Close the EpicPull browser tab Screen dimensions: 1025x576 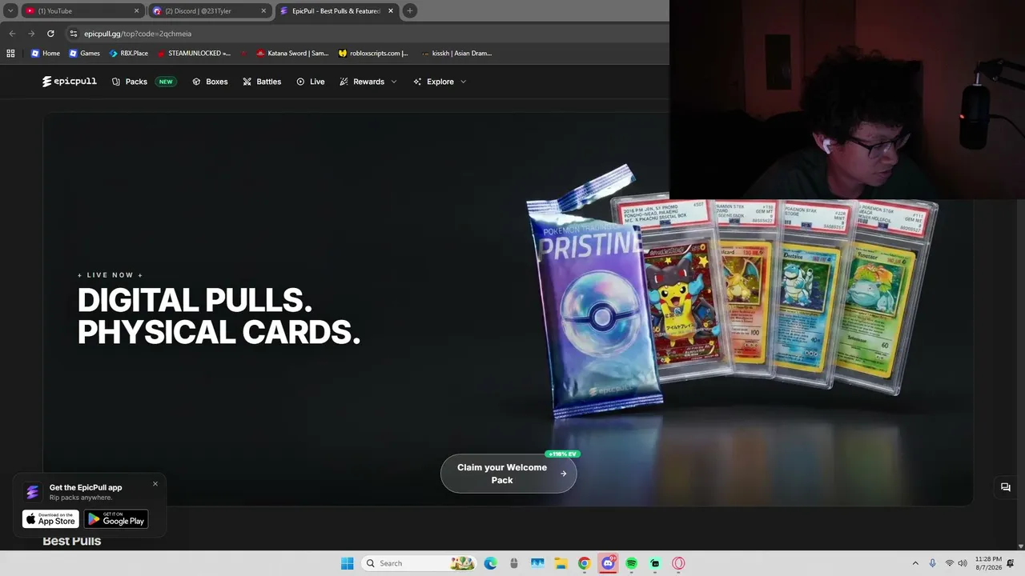coord(390,11)
